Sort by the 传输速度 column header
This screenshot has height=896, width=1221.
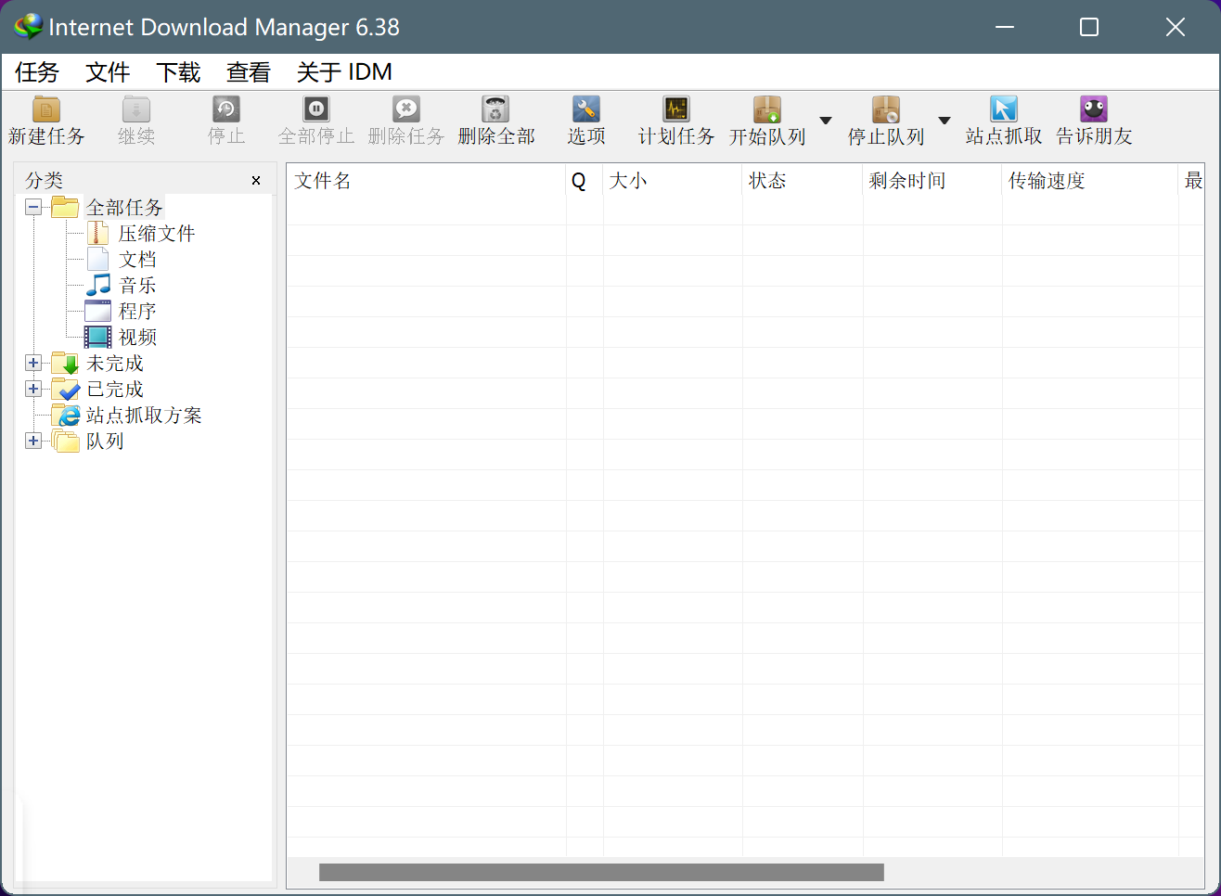[x=1090, y=180]
